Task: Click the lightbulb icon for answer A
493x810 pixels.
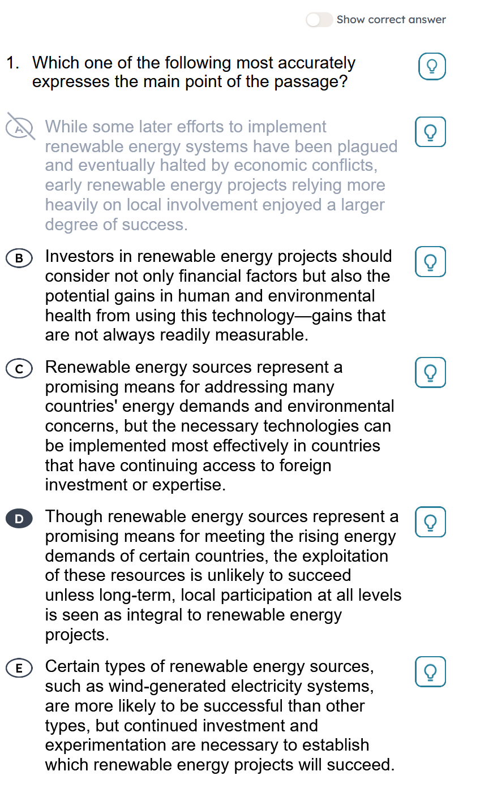Action: coord(430,132)
